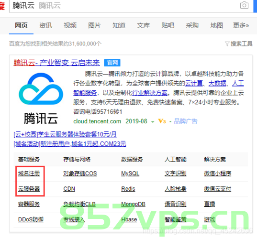
Task: Click the 数据服务 column header
Action: coord(132,159)
